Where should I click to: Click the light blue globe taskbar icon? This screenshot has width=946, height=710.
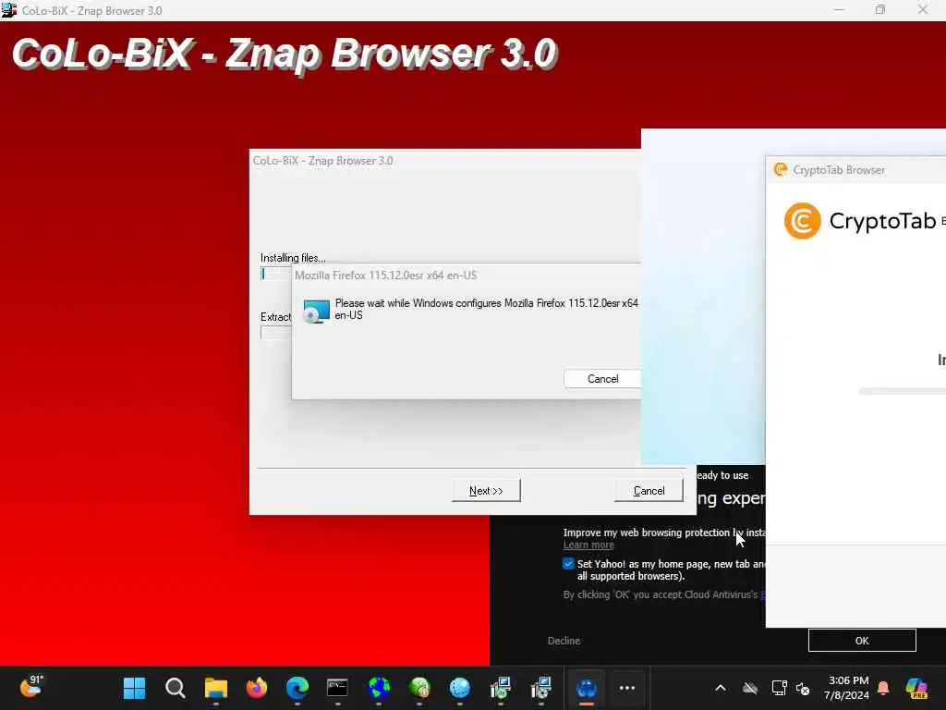460,688
